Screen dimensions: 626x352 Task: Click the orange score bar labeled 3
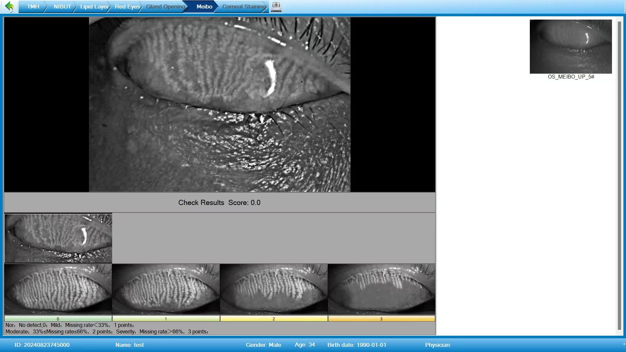(x=381, y=319)
